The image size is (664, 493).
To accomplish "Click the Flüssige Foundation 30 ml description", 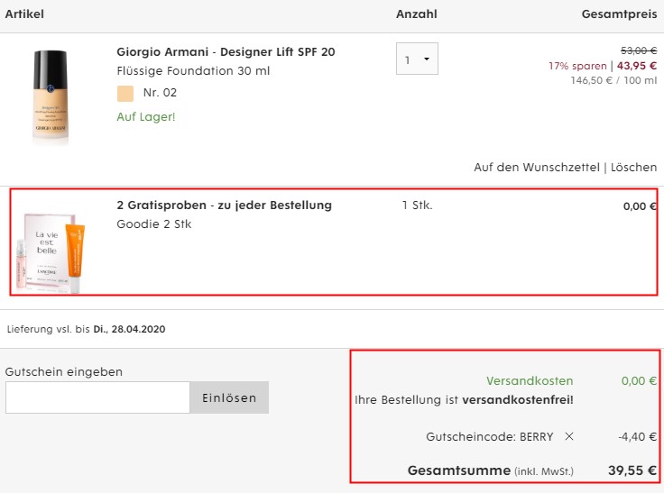I will [x=193, y=70].
